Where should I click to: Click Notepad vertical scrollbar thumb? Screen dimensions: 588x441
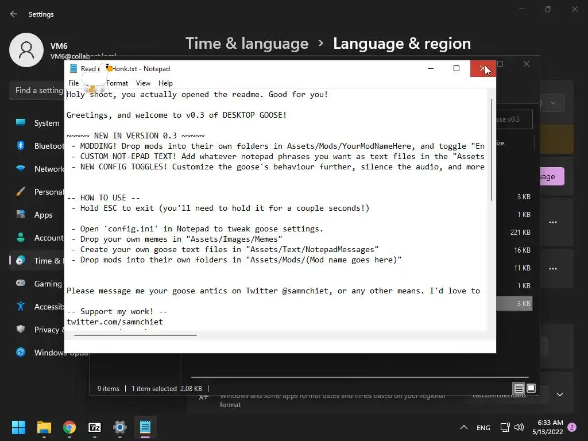(492, 149)
